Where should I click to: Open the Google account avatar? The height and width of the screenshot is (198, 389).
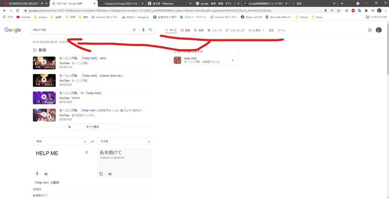click(x=378, y=30)
